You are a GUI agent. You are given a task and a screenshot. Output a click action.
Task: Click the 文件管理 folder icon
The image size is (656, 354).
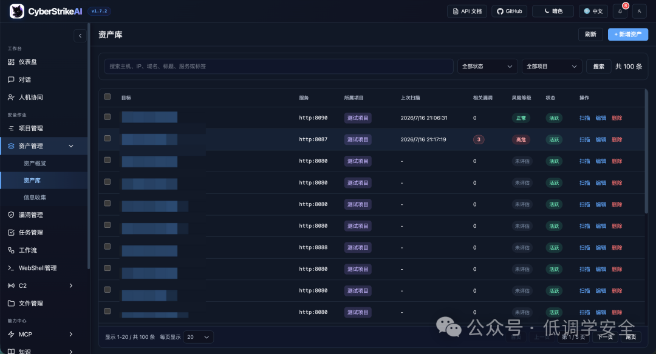click(x=12, y=303)
